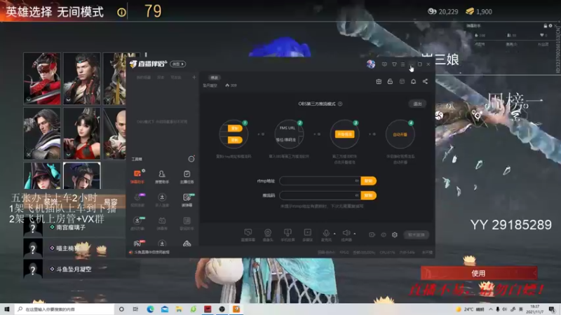This screenshot has width=561, height=315.
Task: Toggle visibility of the rtmp address
Action: click(357, 181)
